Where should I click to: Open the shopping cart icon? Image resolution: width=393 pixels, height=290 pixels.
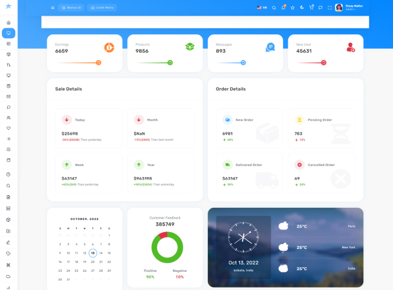pyautogui.click(x=311, y=8)
